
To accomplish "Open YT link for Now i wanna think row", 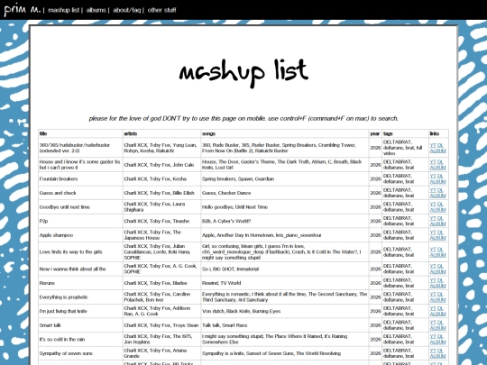I will point(433,266).
